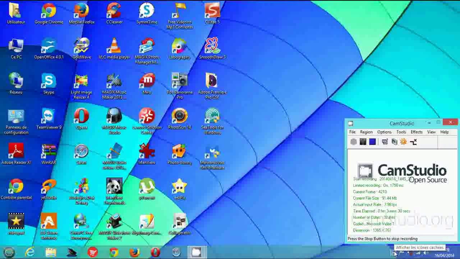Select the Collagerator desktop icon
This screenshot has width=460, height=259.
(x=180, y=224)
